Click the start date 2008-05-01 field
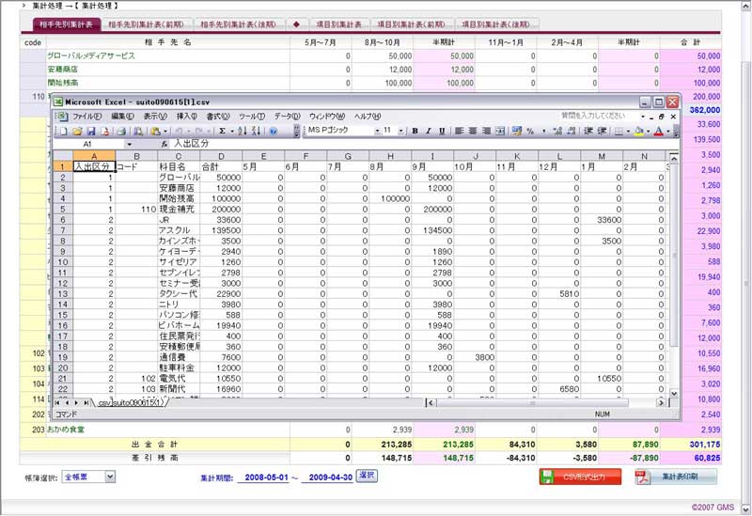The width and height of the screenshot is (752, 516). tap(264, 477)
